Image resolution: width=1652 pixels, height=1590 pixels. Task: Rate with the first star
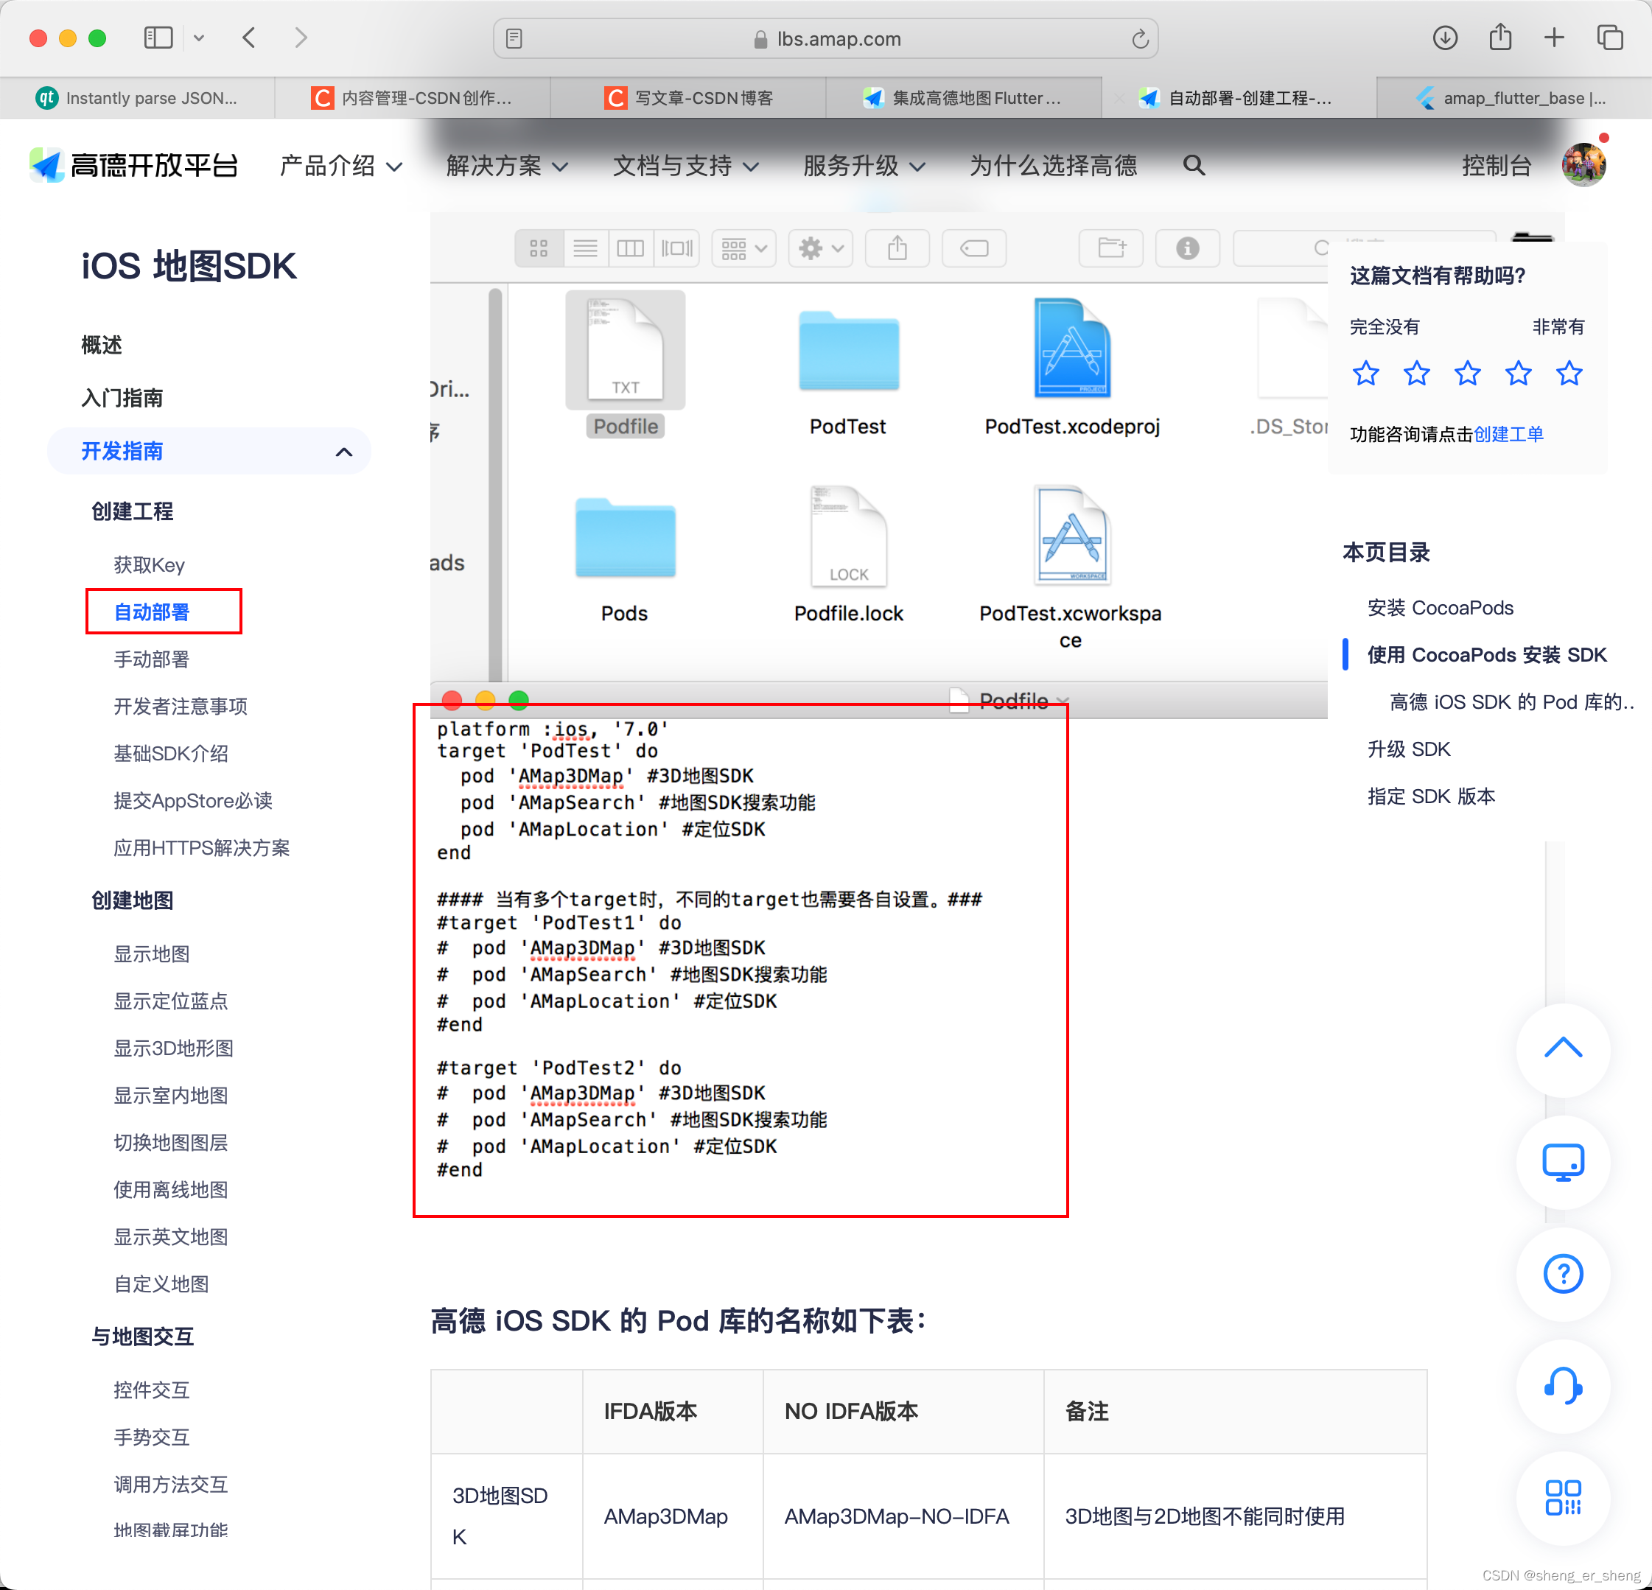(x=1365, y=372)
